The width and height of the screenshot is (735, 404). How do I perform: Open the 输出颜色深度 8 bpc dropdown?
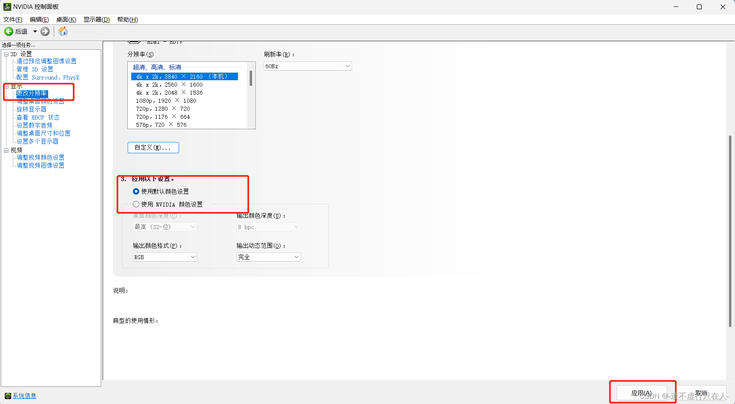pyautogui.click(x=268, y=227)
